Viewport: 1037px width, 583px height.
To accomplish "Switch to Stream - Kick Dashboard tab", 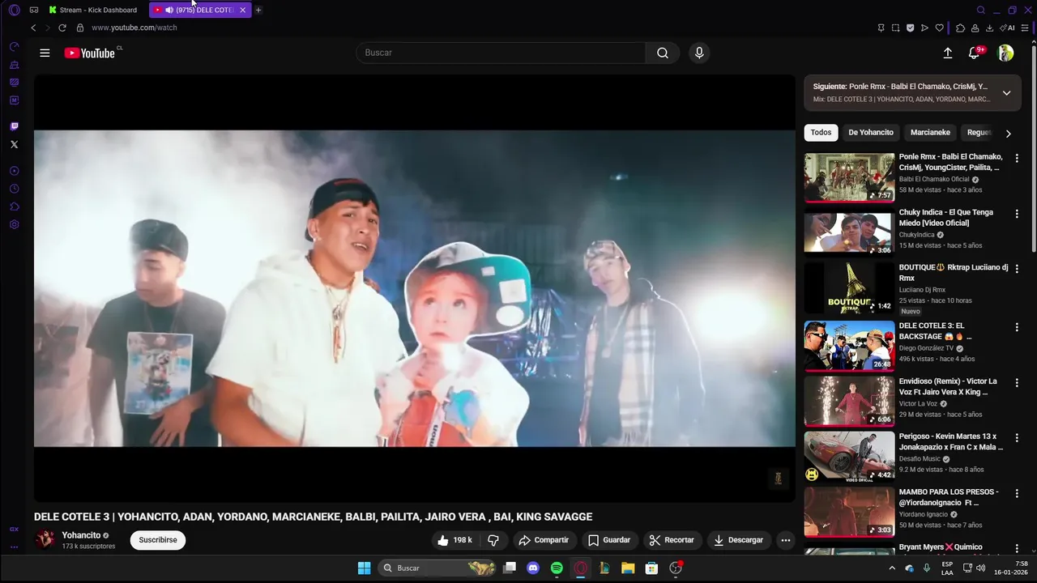I will [x=93, y=10].
